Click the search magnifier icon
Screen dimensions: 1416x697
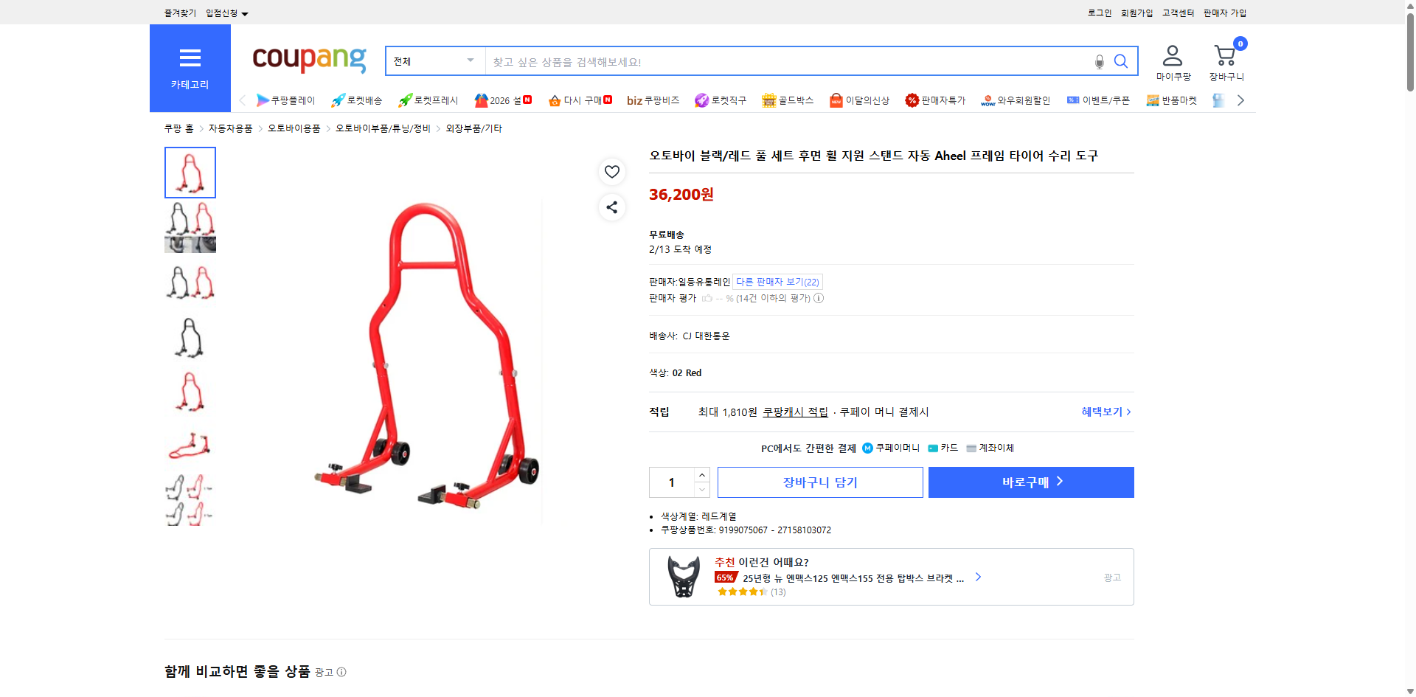point(1120,61)
